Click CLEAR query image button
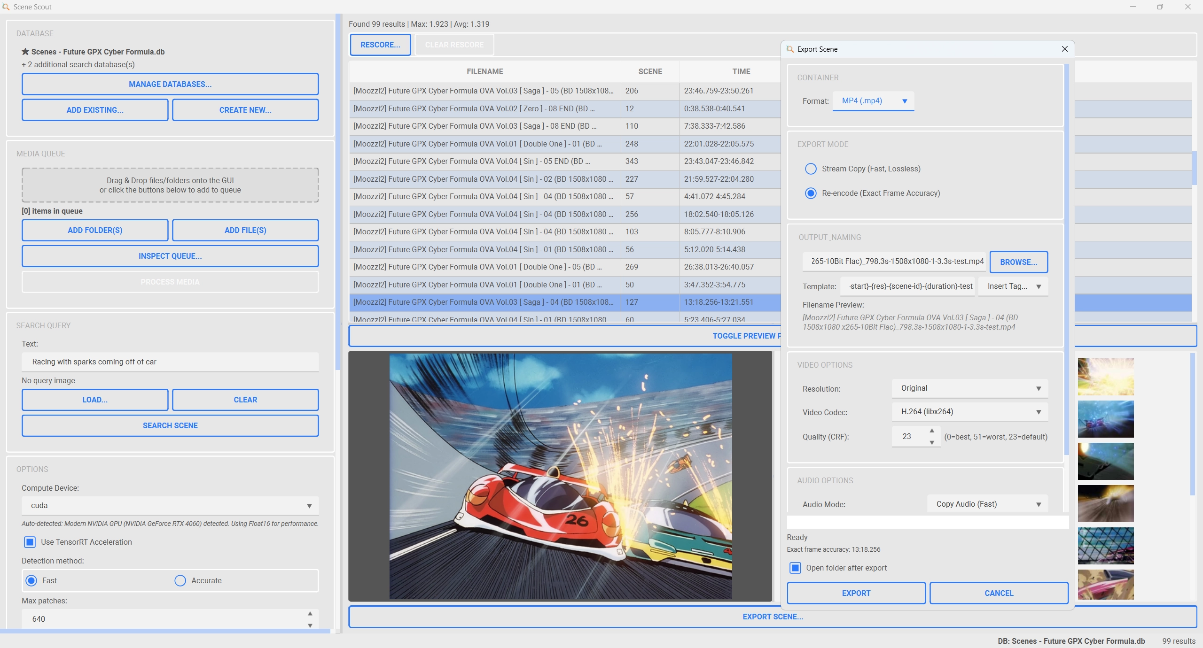 coord(245,400)
